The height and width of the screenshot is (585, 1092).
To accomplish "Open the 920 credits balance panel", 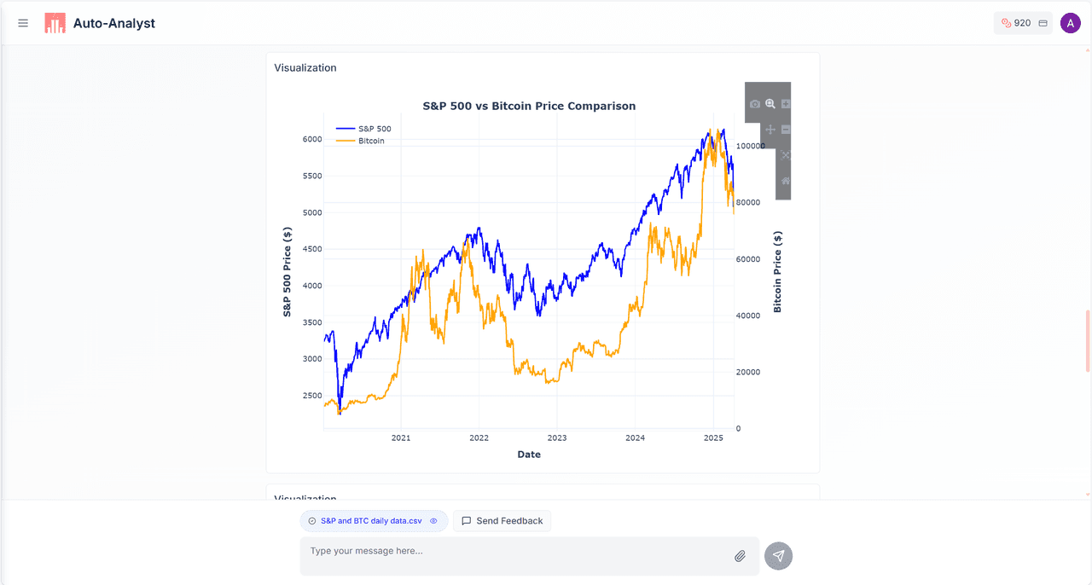I will coord(1015,23).
